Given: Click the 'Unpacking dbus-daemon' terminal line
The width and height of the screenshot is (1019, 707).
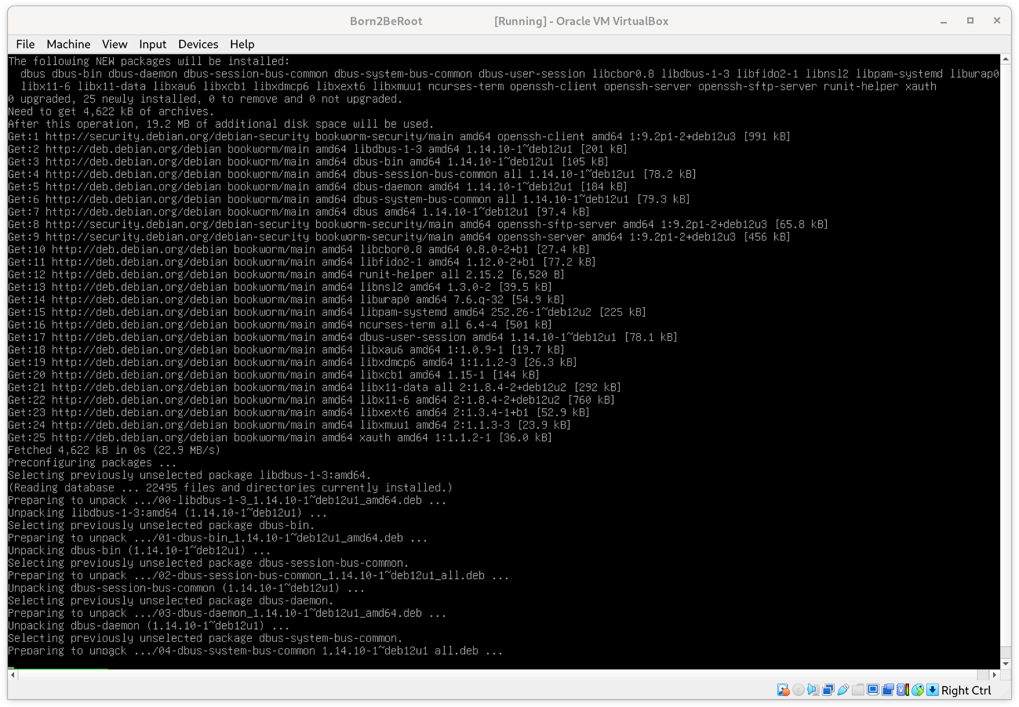Looking at the screenshot, I should coord(149,625).
